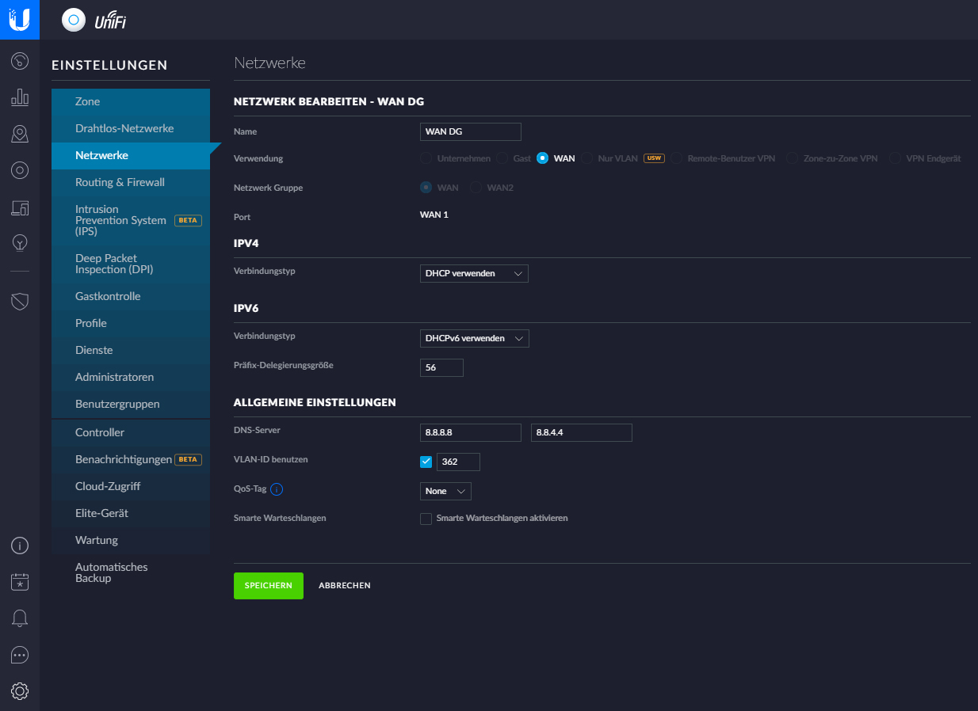Open Elite-Gerät menu item

pyautogui.click(x=131, y=513)
